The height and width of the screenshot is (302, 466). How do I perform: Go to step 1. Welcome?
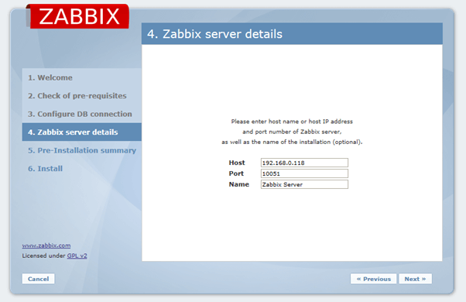(50, 77)
